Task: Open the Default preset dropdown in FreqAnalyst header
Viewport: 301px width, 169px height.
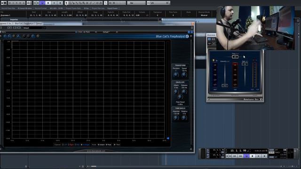Action: click(x=34, y=28)
